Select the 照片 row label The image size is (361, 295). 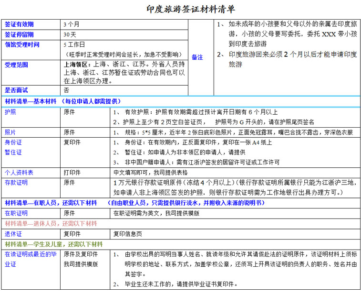pos(10,132)
